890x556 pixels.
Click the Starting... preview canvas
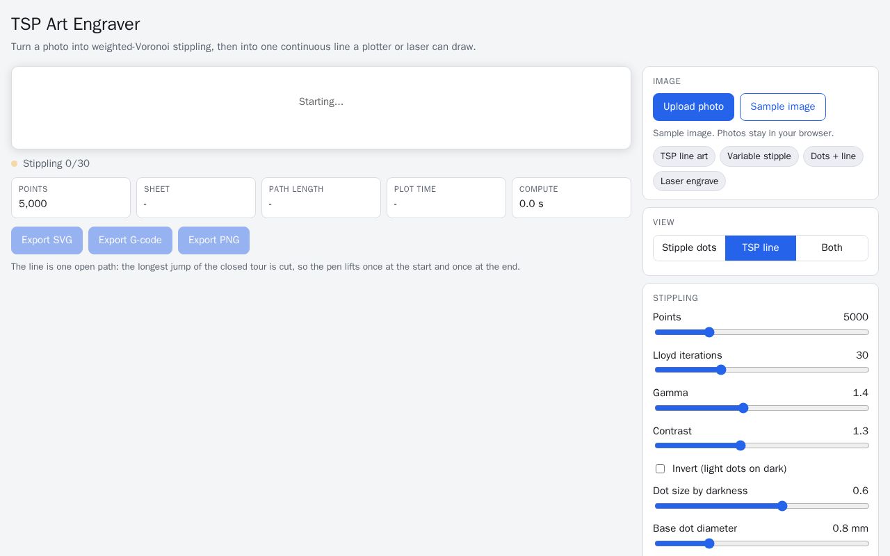(x=321, y=108)
